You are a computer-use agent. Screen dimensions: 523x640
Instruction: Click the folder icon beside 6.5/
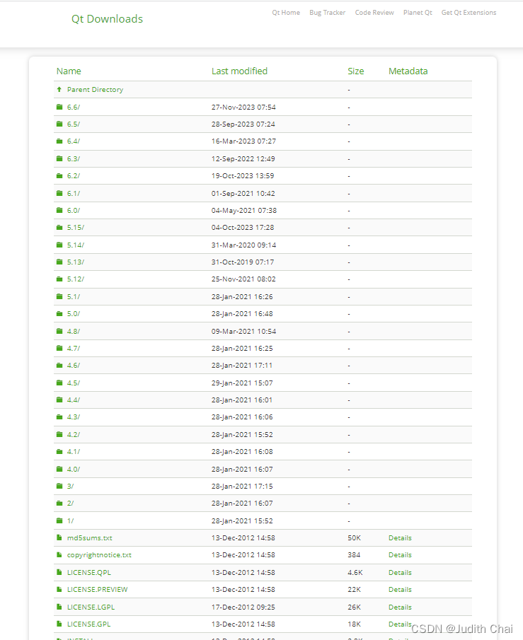[x=59, y=124]
